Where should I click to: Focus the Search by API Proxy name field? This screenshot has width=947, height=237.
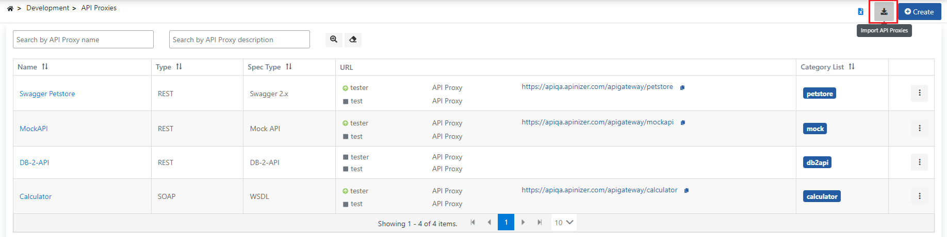pos(83,40)
